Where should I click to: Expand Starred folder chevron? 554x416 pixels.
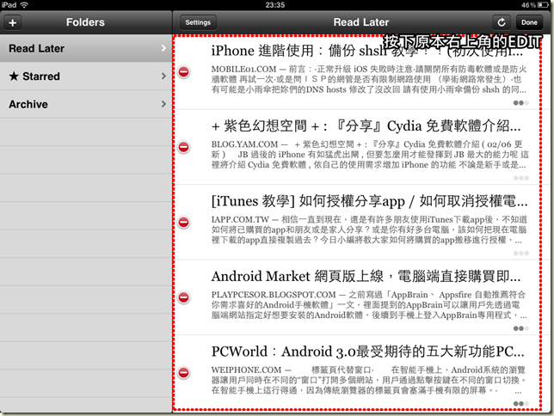163,76
